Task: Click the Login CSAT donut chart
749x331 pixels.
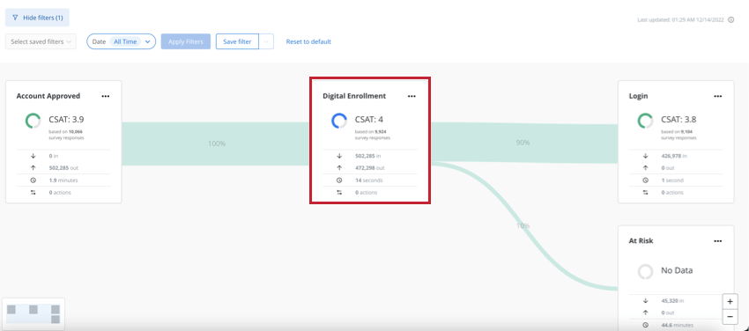Action: point(645,121)
